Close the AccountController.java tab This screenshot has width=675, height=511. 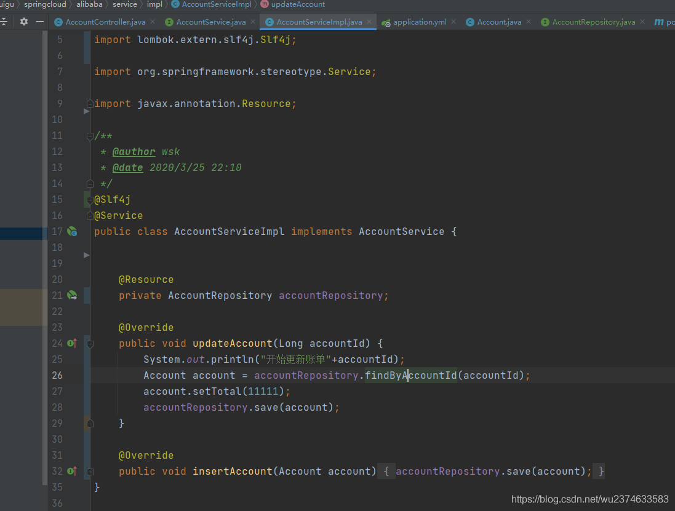(153, 22)
